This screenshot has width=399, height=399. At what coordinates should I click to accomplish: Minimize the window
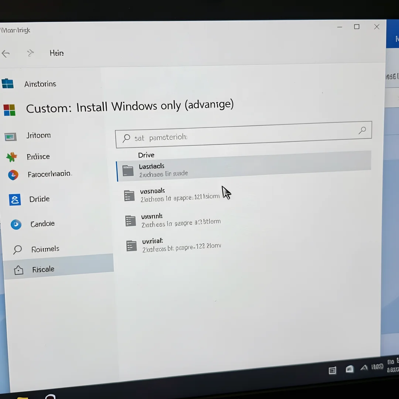340,27
